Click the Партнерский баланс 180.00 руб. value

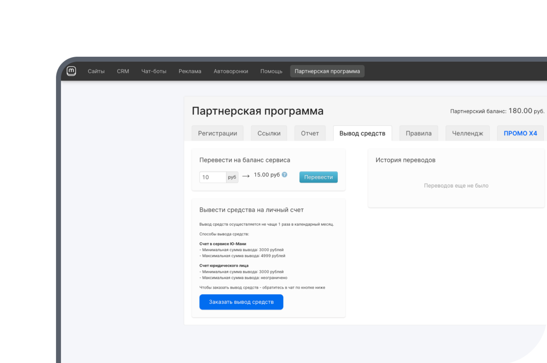(x=497, y=111)
